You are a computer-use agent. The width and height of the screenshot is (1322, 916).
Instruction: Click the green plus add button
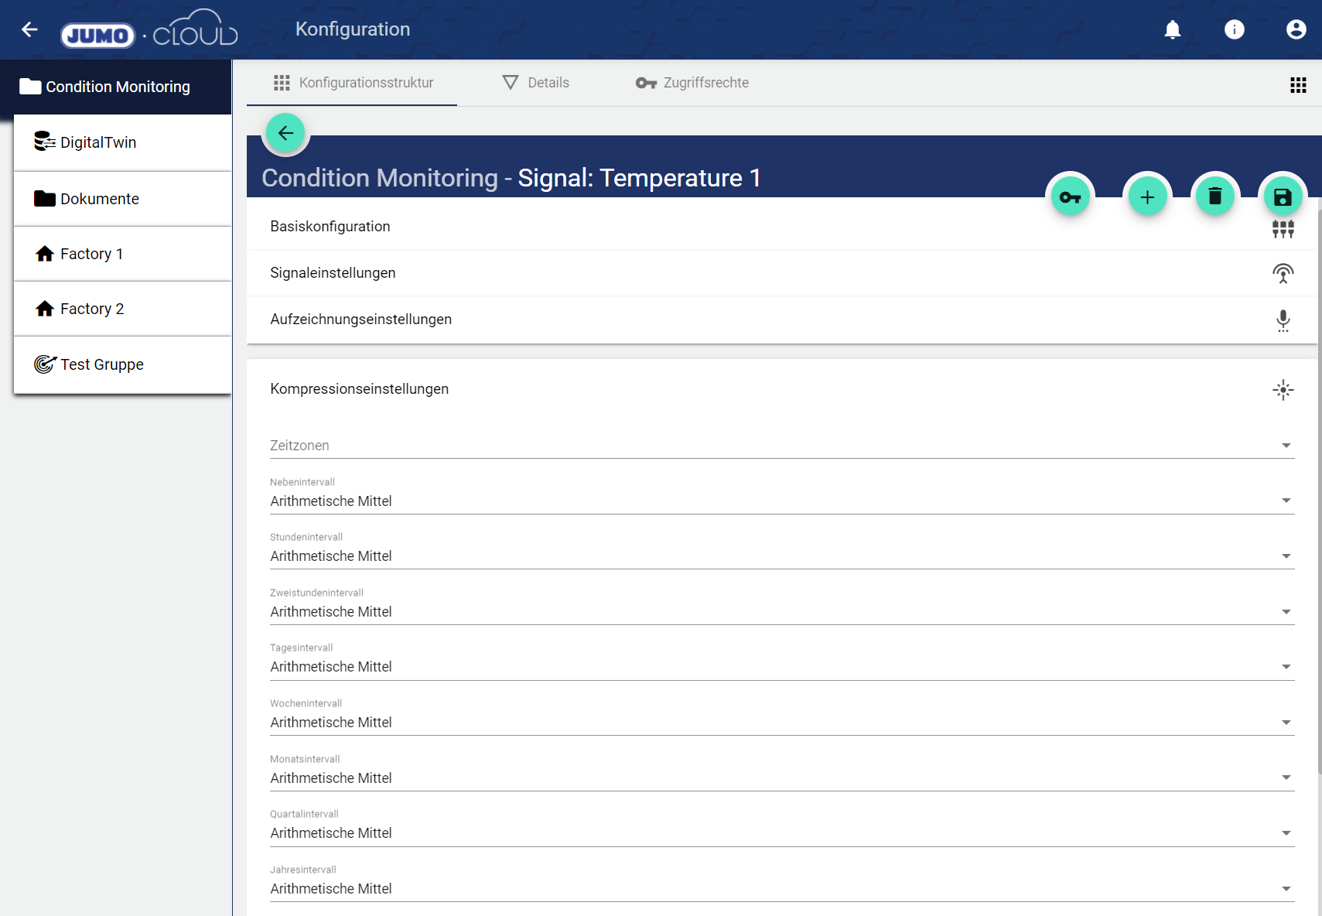point(1147,197)
